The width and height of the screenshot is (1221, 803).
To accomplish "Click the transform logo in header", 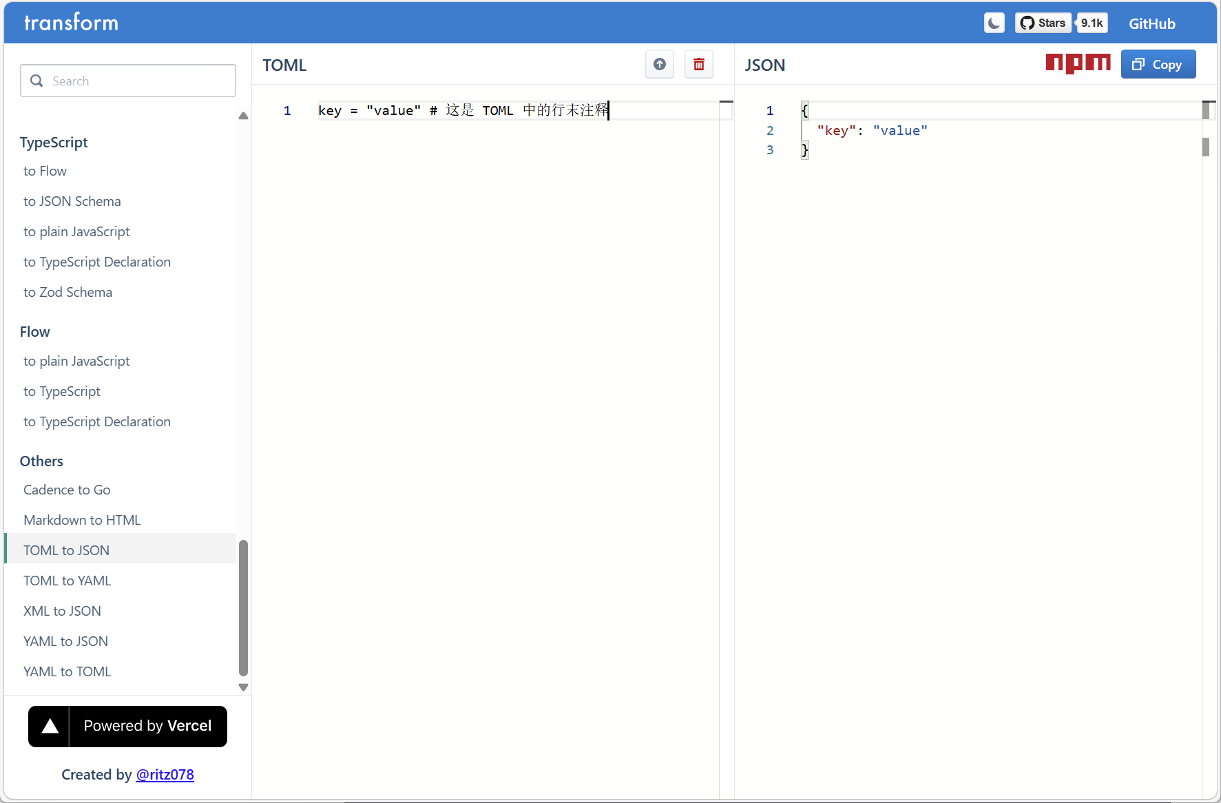I will (72, 23).
